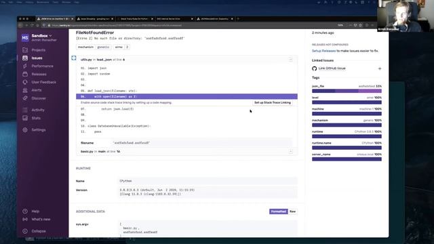
Task: Click the Collapse sidebar arrow icon
Action: (25, 231)
